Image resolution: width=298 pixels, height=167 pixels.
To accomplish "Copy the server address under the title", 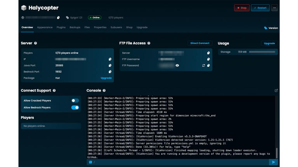I will [x=58, y=18].
